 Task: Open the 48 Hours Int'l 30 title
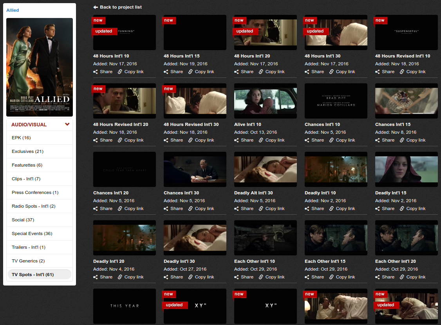coord(323,56)
